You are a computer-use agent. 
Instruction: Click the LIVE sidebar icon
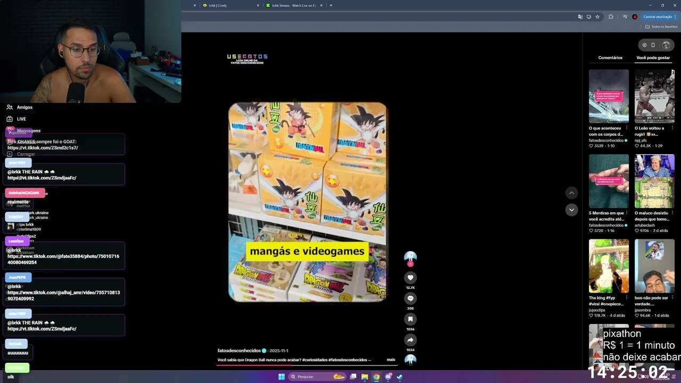(x=10, y=119)
